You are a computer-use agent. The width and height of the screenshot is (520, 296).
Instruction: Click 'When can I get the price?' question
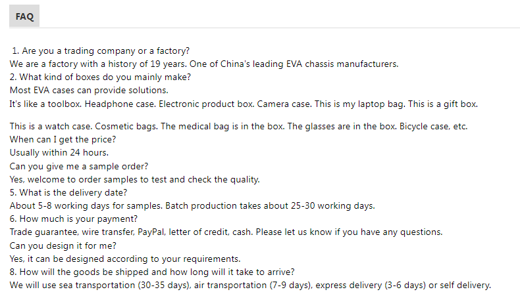click(63, 139)
